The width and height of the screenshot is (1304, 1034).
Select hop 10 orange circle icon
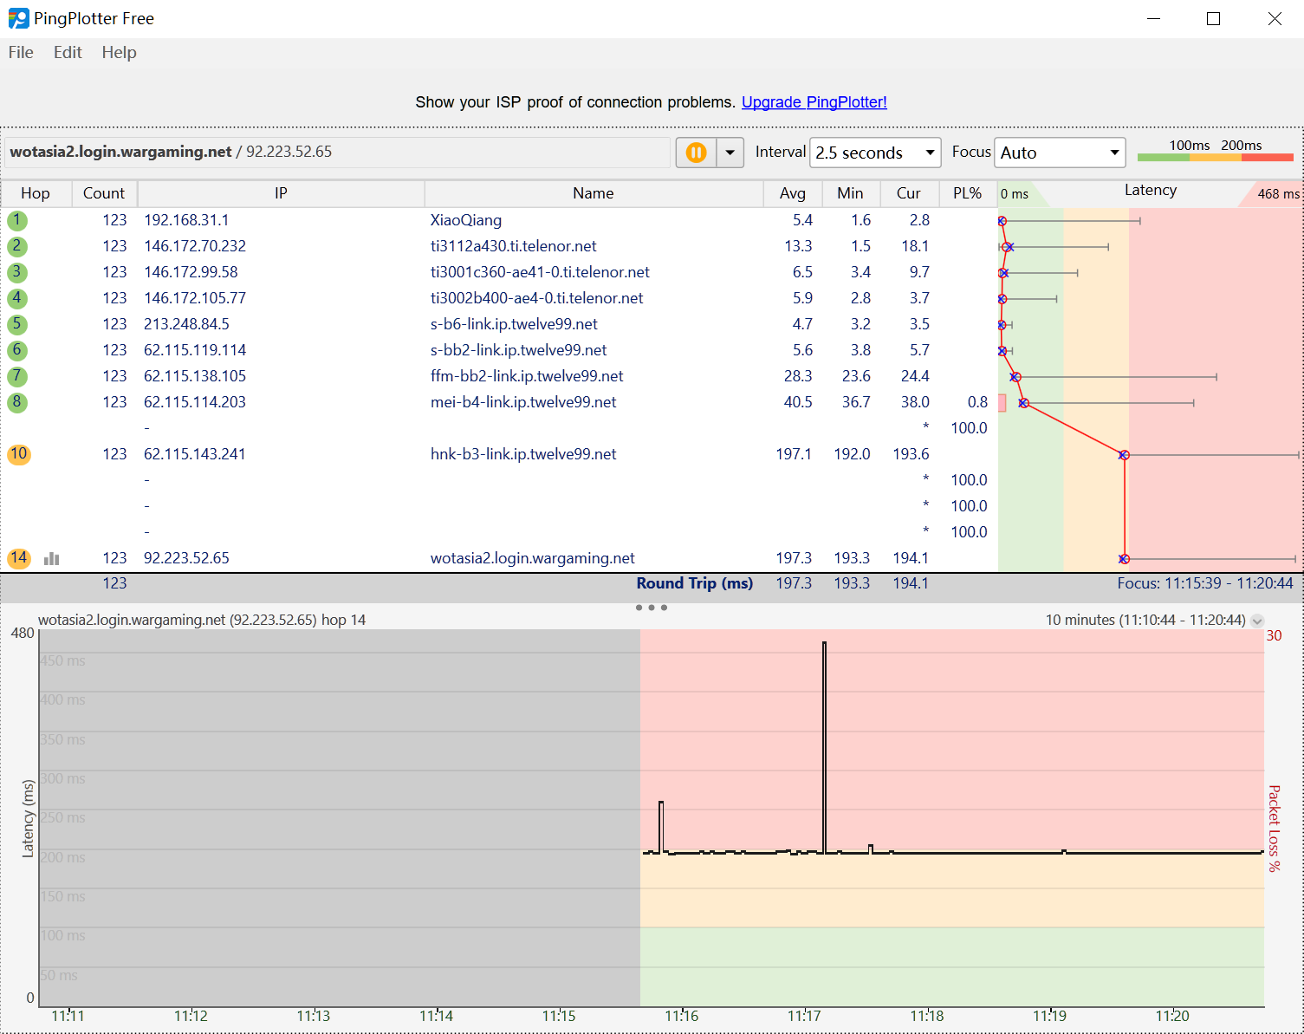click(x=19, y=454)
